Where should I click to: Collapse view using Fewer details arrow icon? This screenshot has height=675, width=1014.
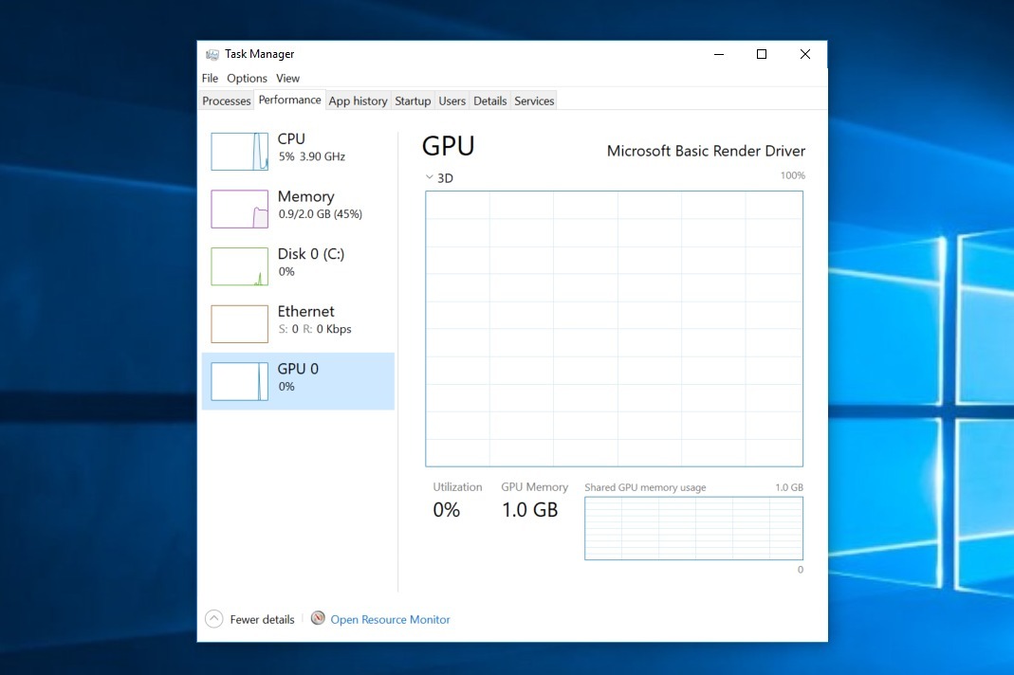click(x=214, y=619)
